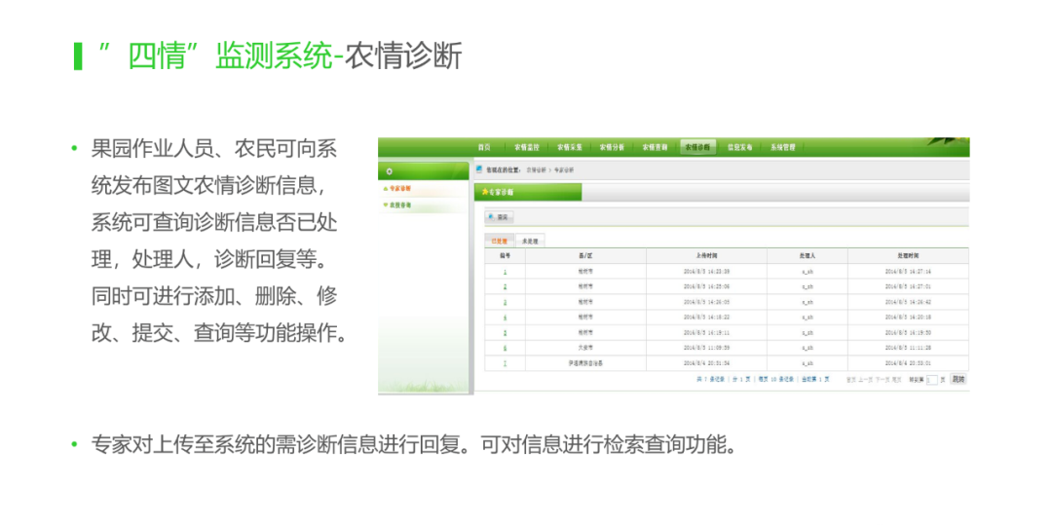Select the 农情诊断 navigation tab
Image resolution: width=1052 pixels, height=525 pixels.
[x=696, y=147]
